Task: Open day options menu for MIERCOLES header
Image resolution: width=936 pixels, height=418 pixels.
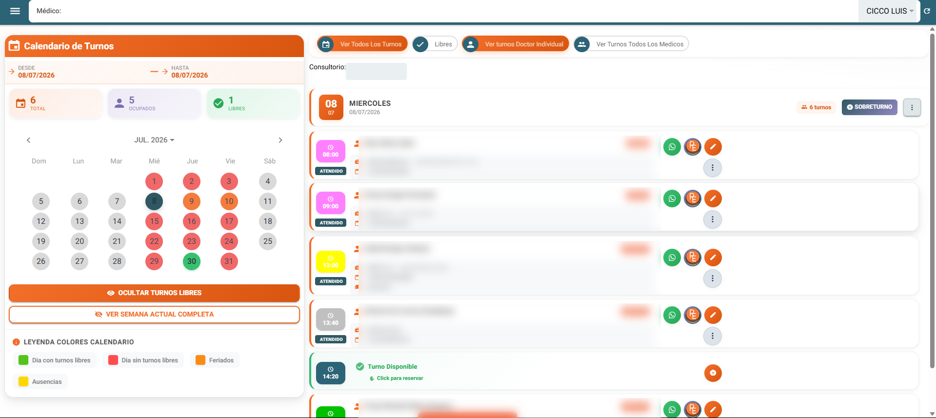Action: [912, 107]
